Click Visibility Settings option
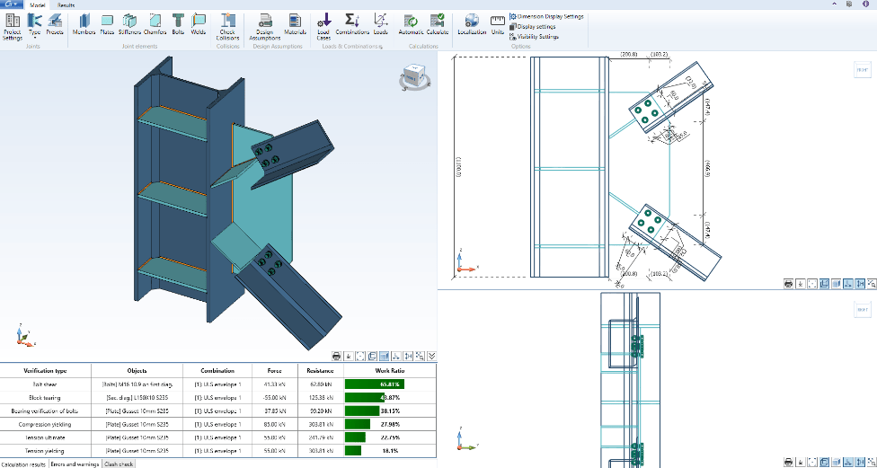Image resolution: width=877 pixels, height=468 pixels. tap(534, 36)
